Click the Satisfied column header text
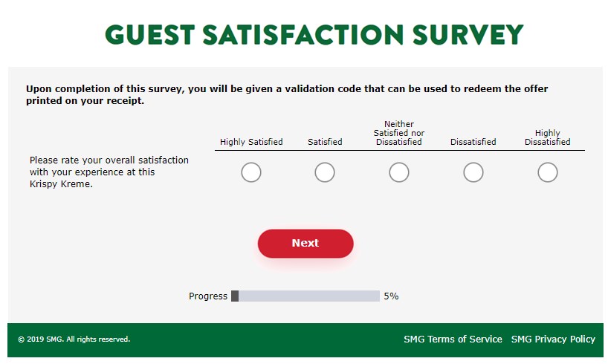Screen dimensions: 608x364 pyautogui.click(x=325, y=142)
